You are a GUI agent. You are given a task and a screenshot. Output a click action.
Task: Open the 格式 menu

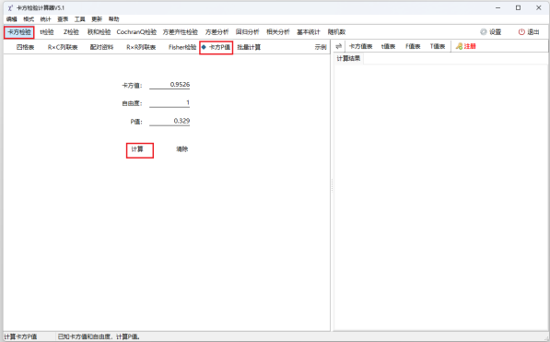(x=29, y=19)
